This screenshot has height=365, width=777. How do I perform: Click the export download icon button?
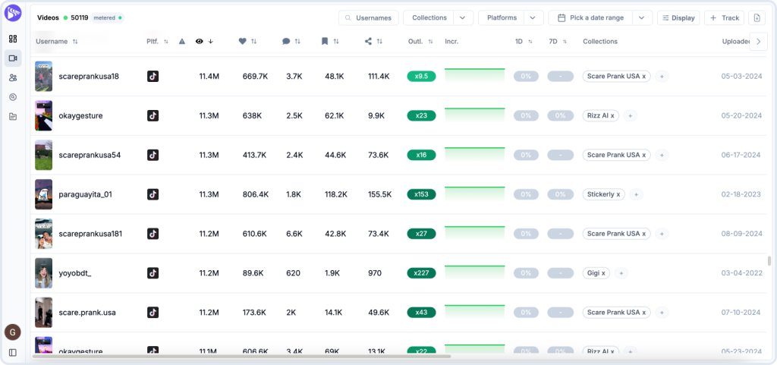757,17
